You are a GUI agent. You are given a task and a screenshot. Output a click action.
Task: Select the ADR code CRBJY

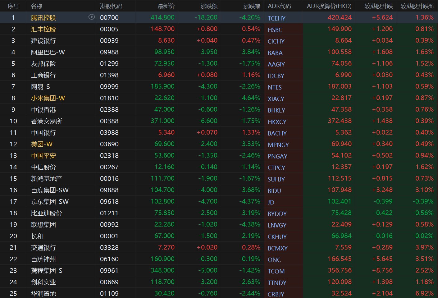[x=276, y=294]
